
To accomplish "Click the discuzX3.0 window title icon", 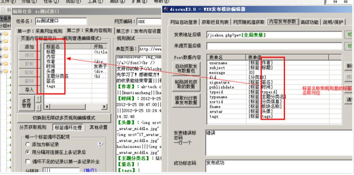I will click(166, 10).
